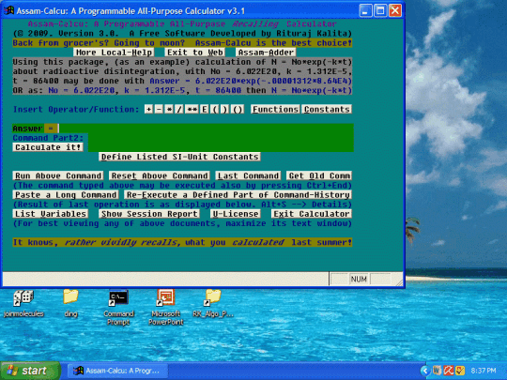Click the Answer variable name field
Viewport: 507px width, 380px height.
(x=28, y=129)
